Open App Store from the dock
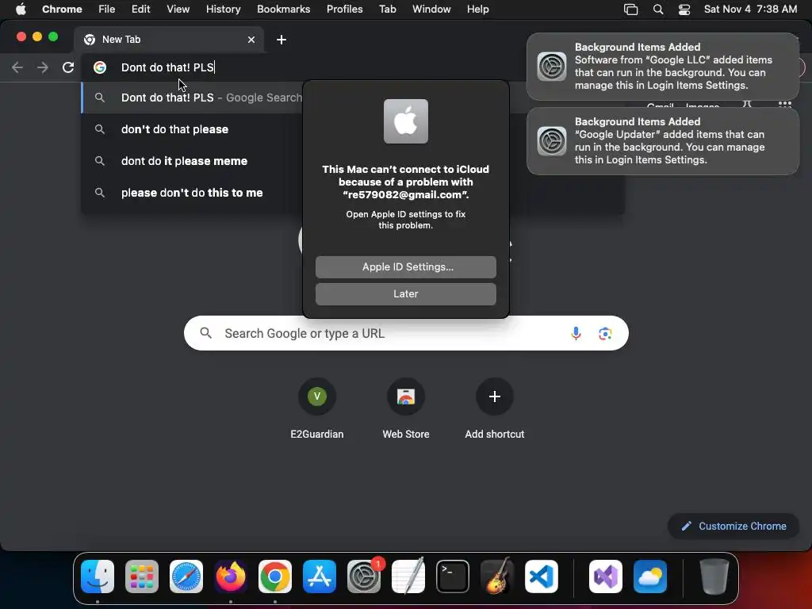 [x=320, y=576]
